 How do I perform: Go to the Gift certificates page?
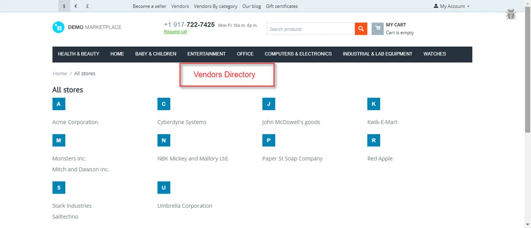pyautogui.click(x=281, y=6)
